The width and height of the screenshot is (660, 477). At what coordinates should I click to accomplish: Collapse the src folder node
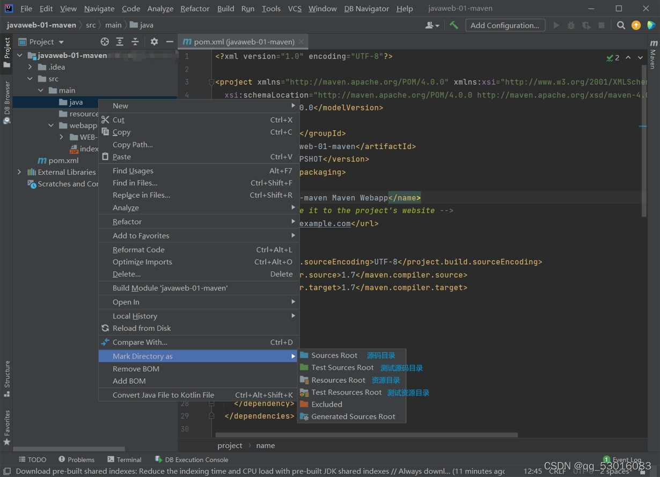coord(31,79)
